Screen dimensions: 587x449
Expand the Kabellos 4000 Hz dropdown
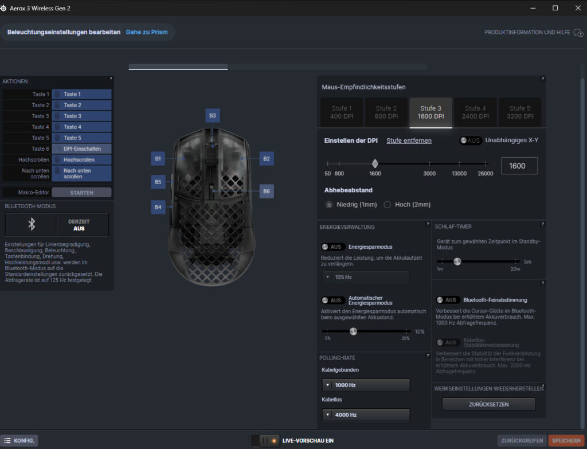coord(366,415)
